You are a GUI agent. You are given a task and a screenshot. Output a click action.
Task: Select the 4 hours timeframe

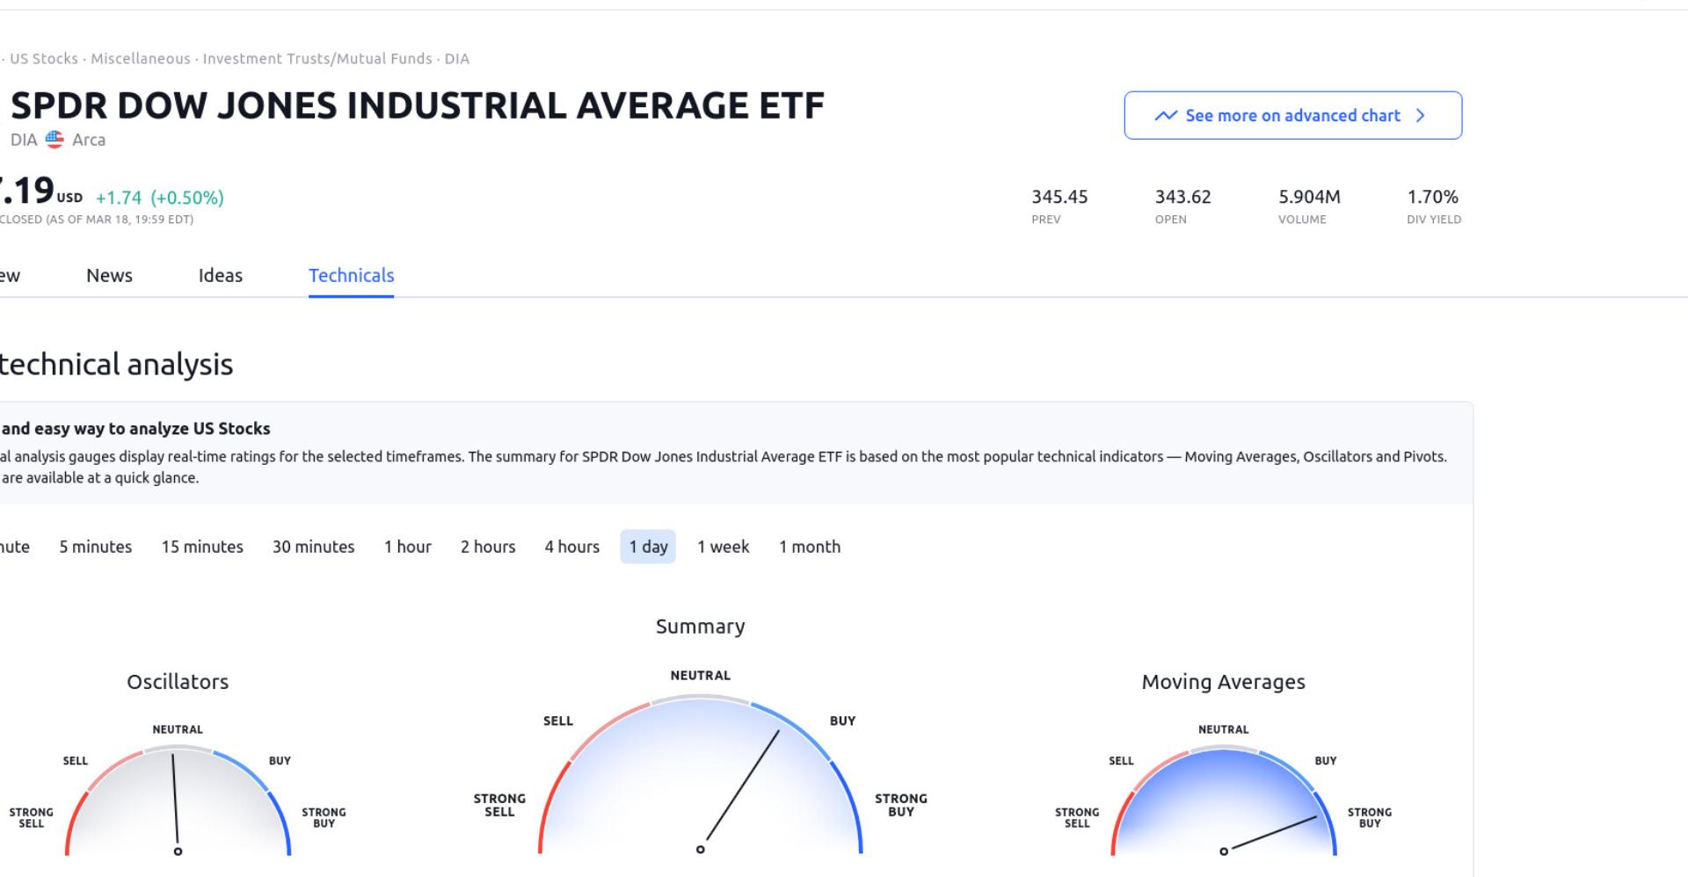(x=572, y=547)
